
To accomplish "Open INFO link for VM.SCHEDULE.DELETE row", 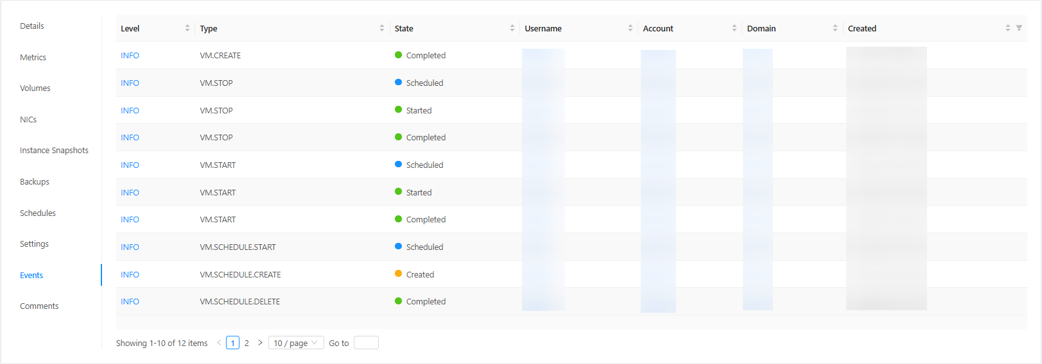I will (x=130, y=302).
